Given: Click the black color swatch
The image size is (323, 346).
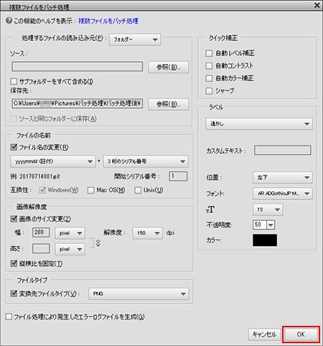Looking at the screenshot, I should [x=265, y=240].
